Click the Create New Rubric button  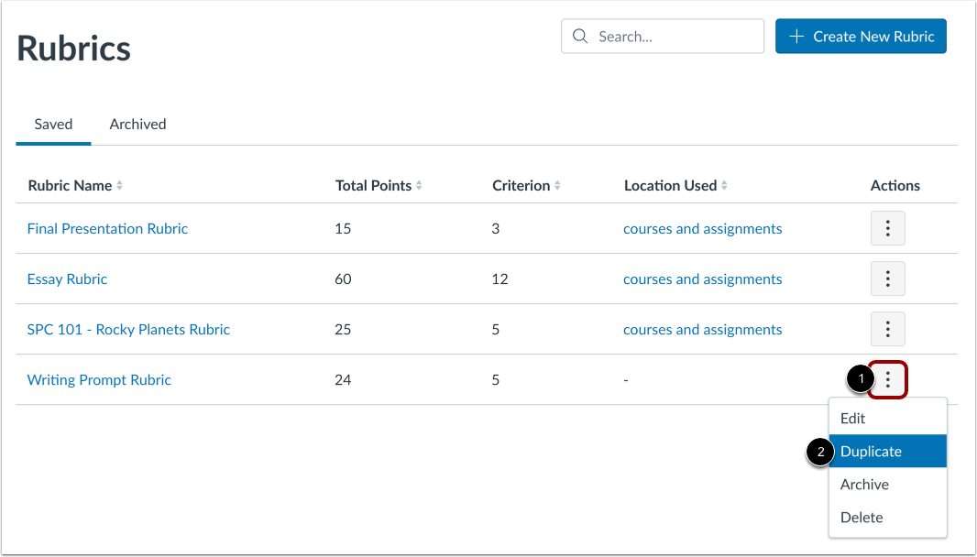pos(861,37)
